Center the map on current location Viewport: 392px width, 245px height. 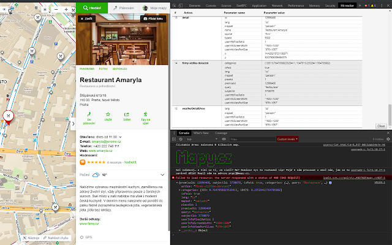(x=45, y=10)
